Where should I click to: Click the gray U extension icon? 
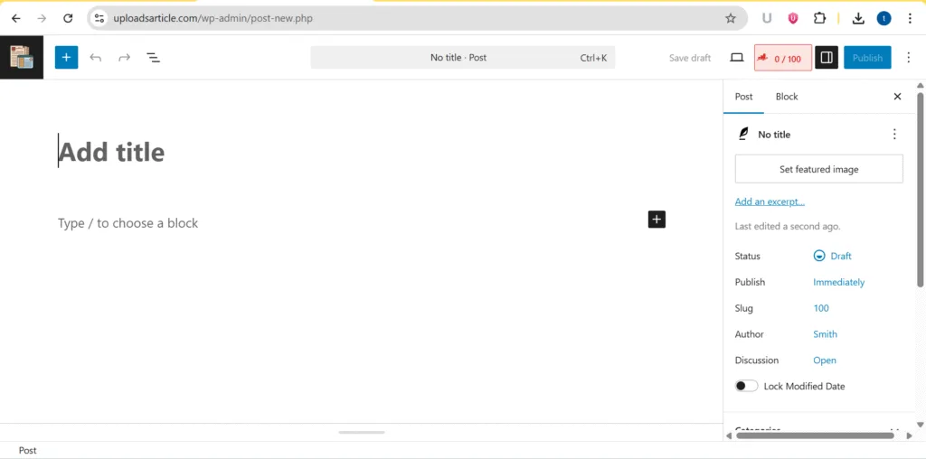tap(767, 18)
